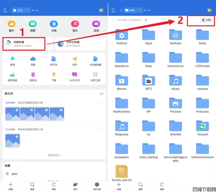Open the netease folder
Screen dimensions: 216x192
pyautogui.click(x=202, y=83)
